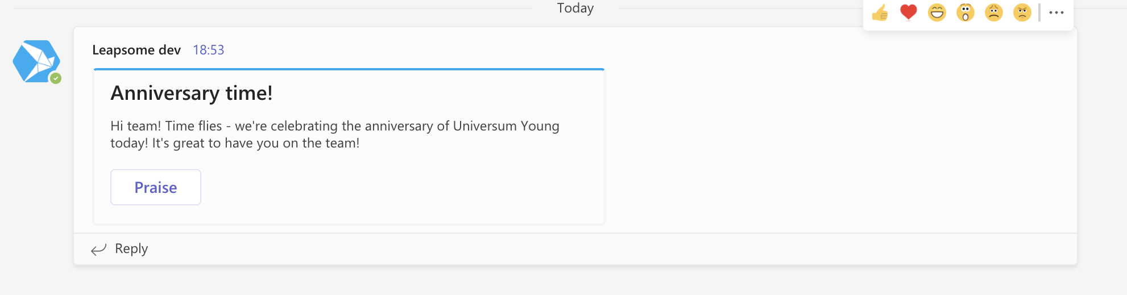React with the thumbs up emoji
This screenshot has width=1127, height=295.
[880, 12]
